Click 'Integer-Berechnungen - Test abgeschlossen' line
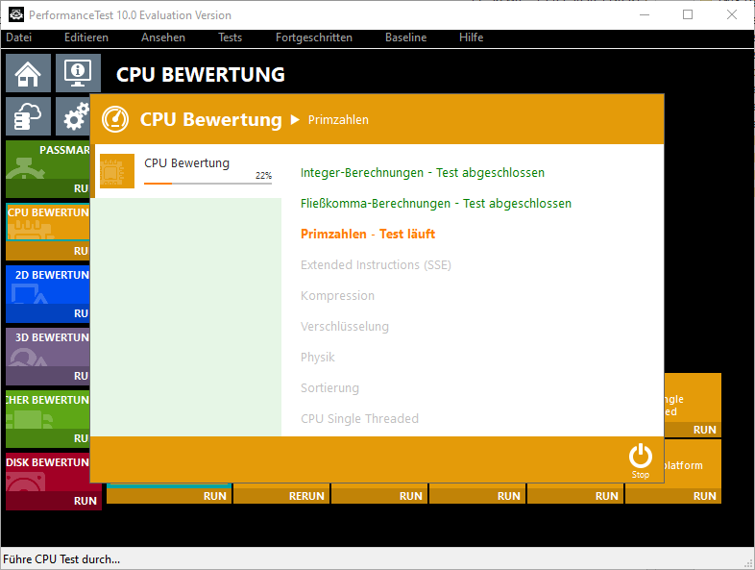755x570 pixels. 423,172
